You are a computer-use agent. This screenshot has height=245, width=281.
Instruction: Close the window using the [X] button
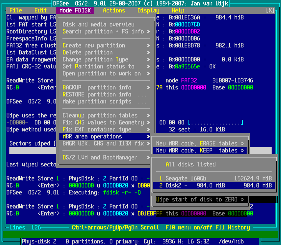[x=270, y=10]
